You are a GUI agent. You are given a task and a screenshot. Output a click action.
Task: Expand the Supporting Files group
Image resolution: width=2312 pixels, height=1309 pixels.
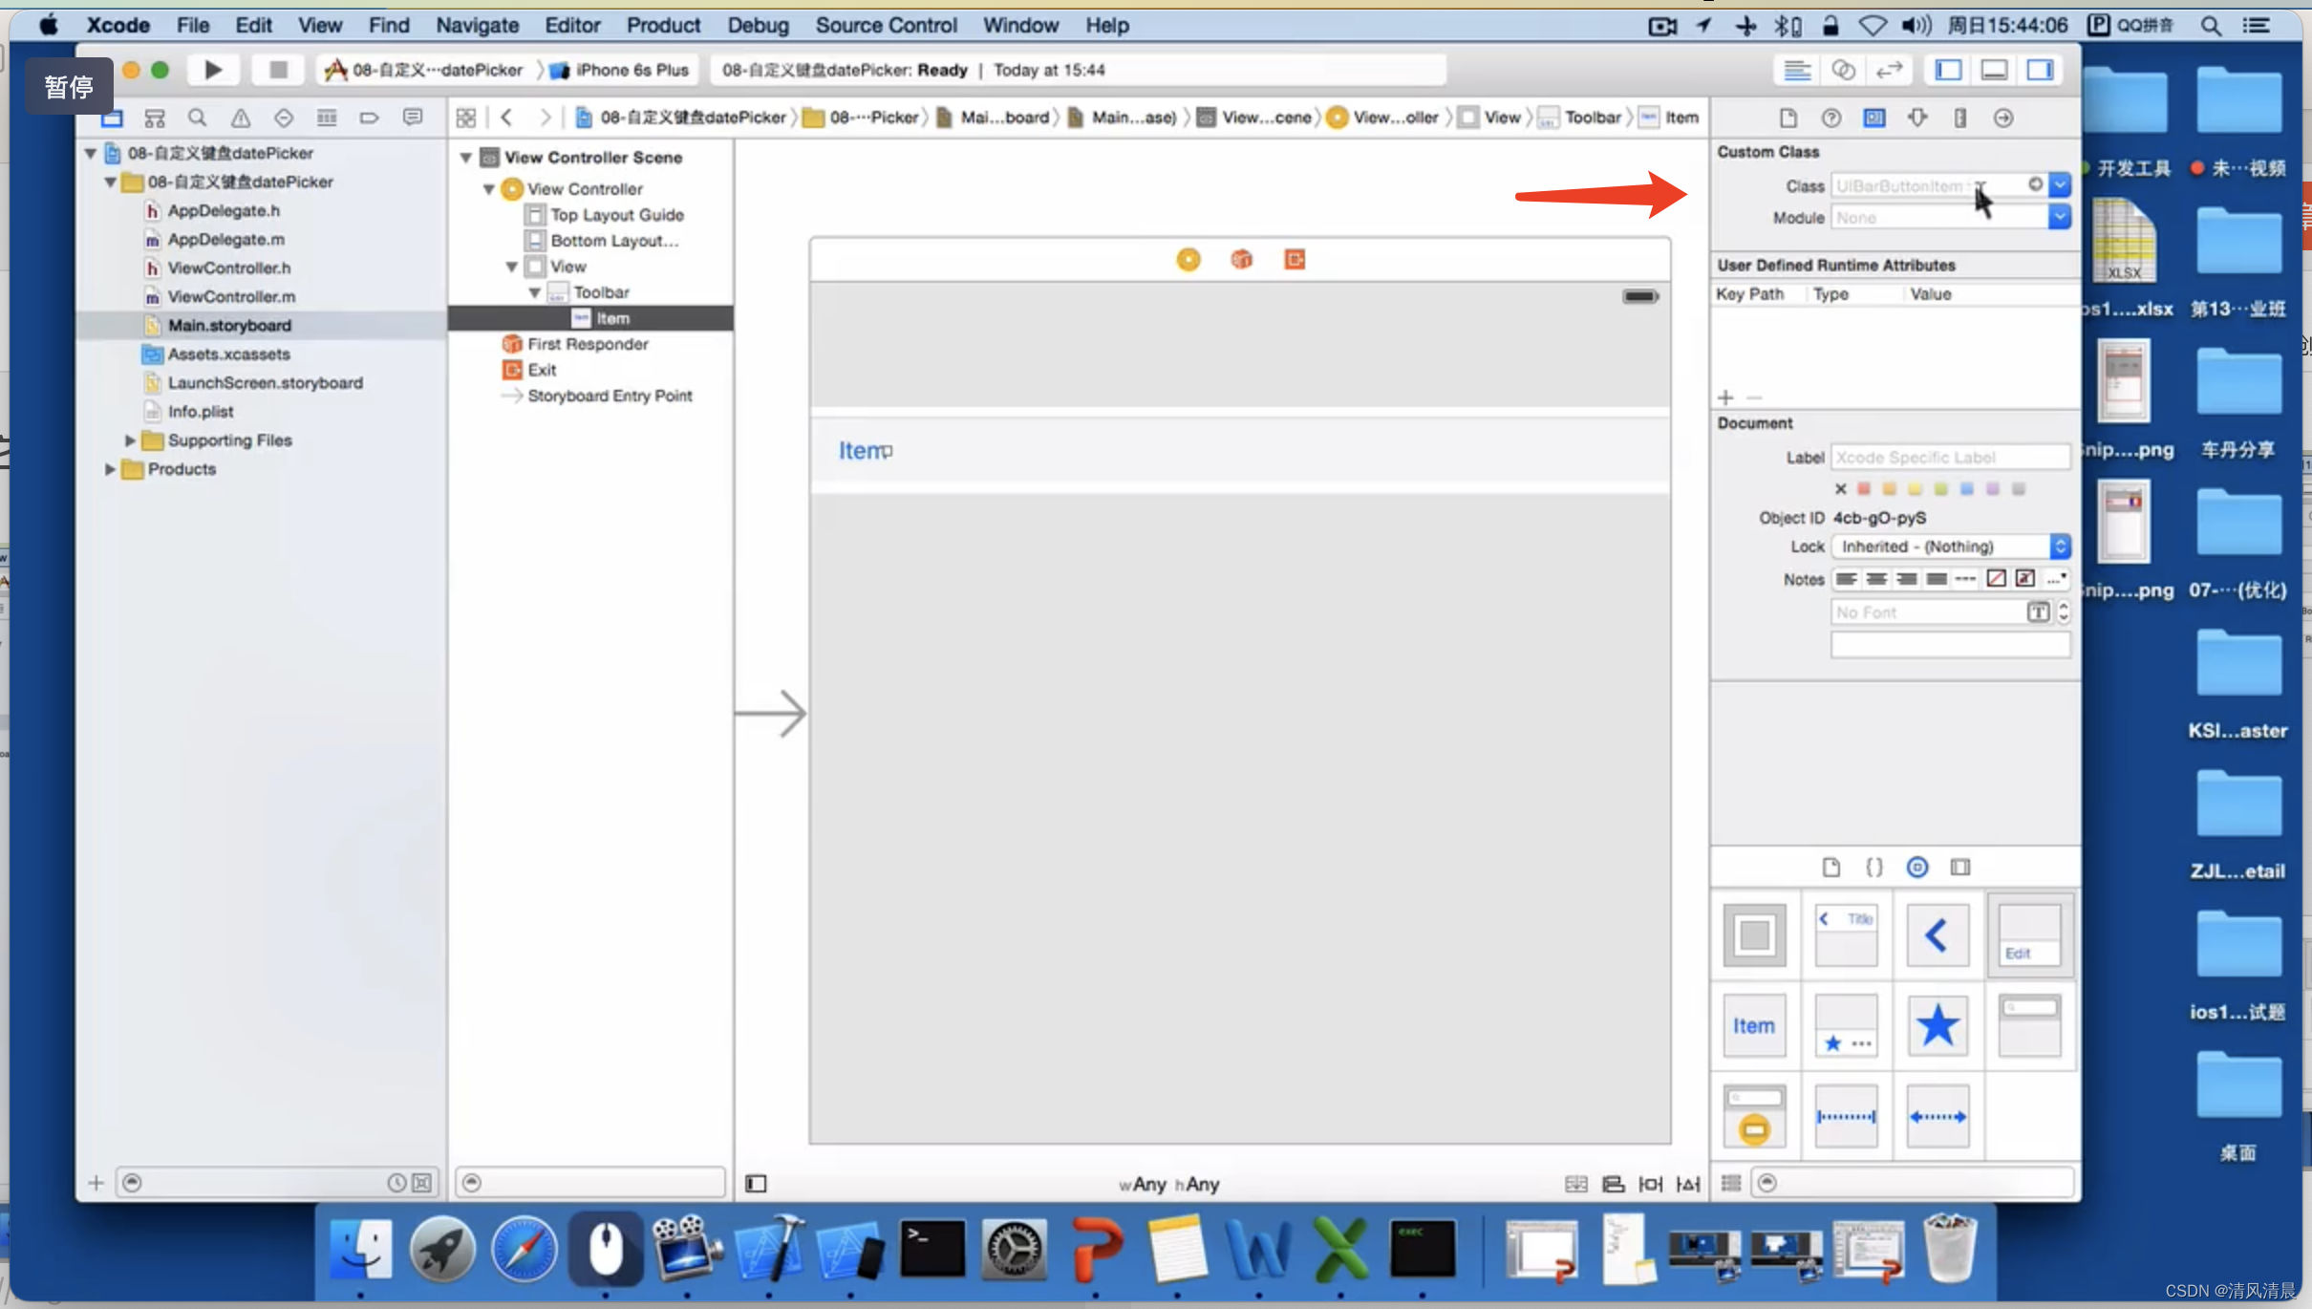point(130,440)
